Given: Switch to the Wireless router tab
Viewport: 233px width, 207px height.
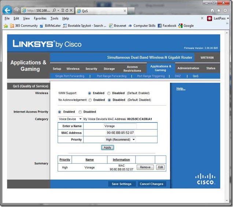Looking at the screenshot, I should click(73, 69).
